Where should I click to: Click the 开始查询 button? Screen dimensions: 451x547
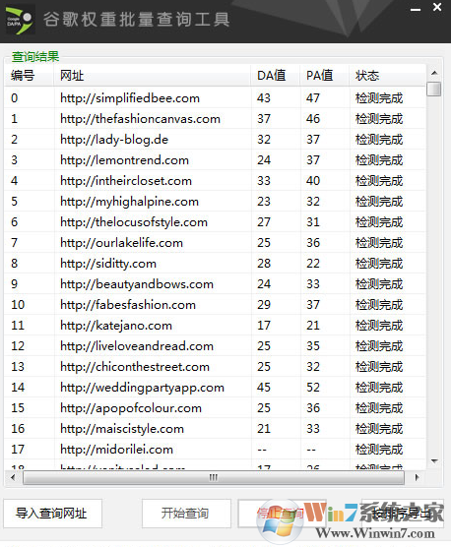[186, 514]
